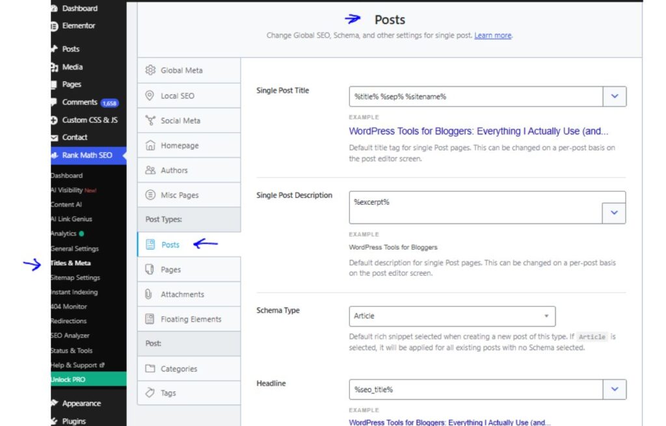
Task: Open Rank Math Dashboard submenu
Action: coord(67,176)
